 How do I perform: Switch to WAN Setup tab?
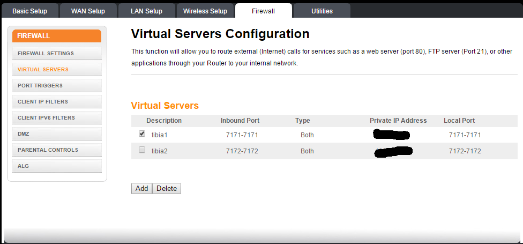coord(88,11)
